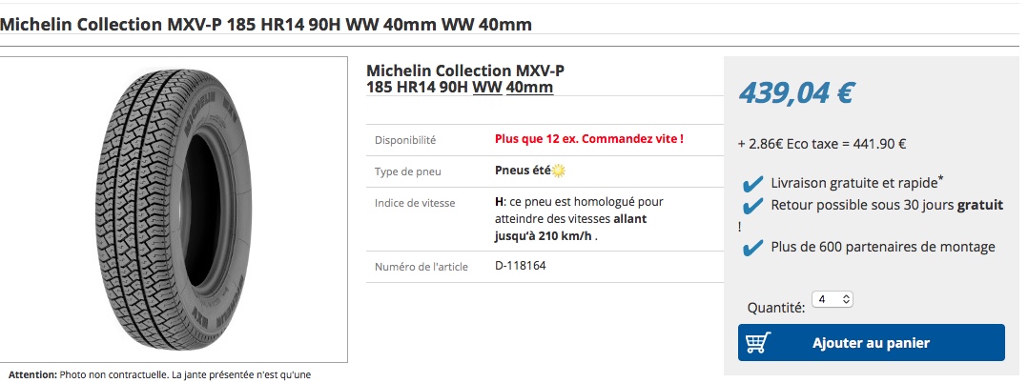Click the Pneus été tire type text
The width and height of the screenshot is (1028, 383).
tap(522, 171)
